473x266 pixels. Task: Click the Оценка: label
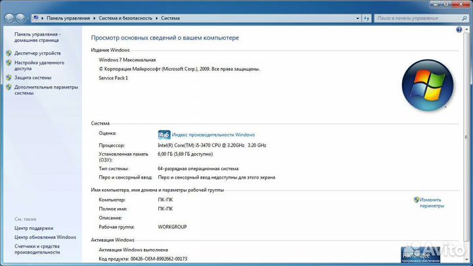pos(107,133)
